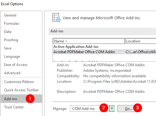Click the Adobe Systems, Incorporated publisher text
The image size is (156, 116).
pos(107,71)
